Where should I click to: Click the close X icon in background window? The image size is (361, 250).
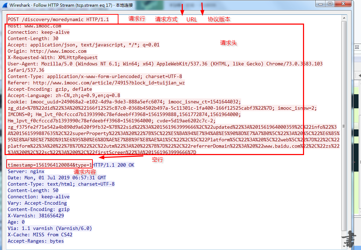pyautogui.click(x=357, y=47)
